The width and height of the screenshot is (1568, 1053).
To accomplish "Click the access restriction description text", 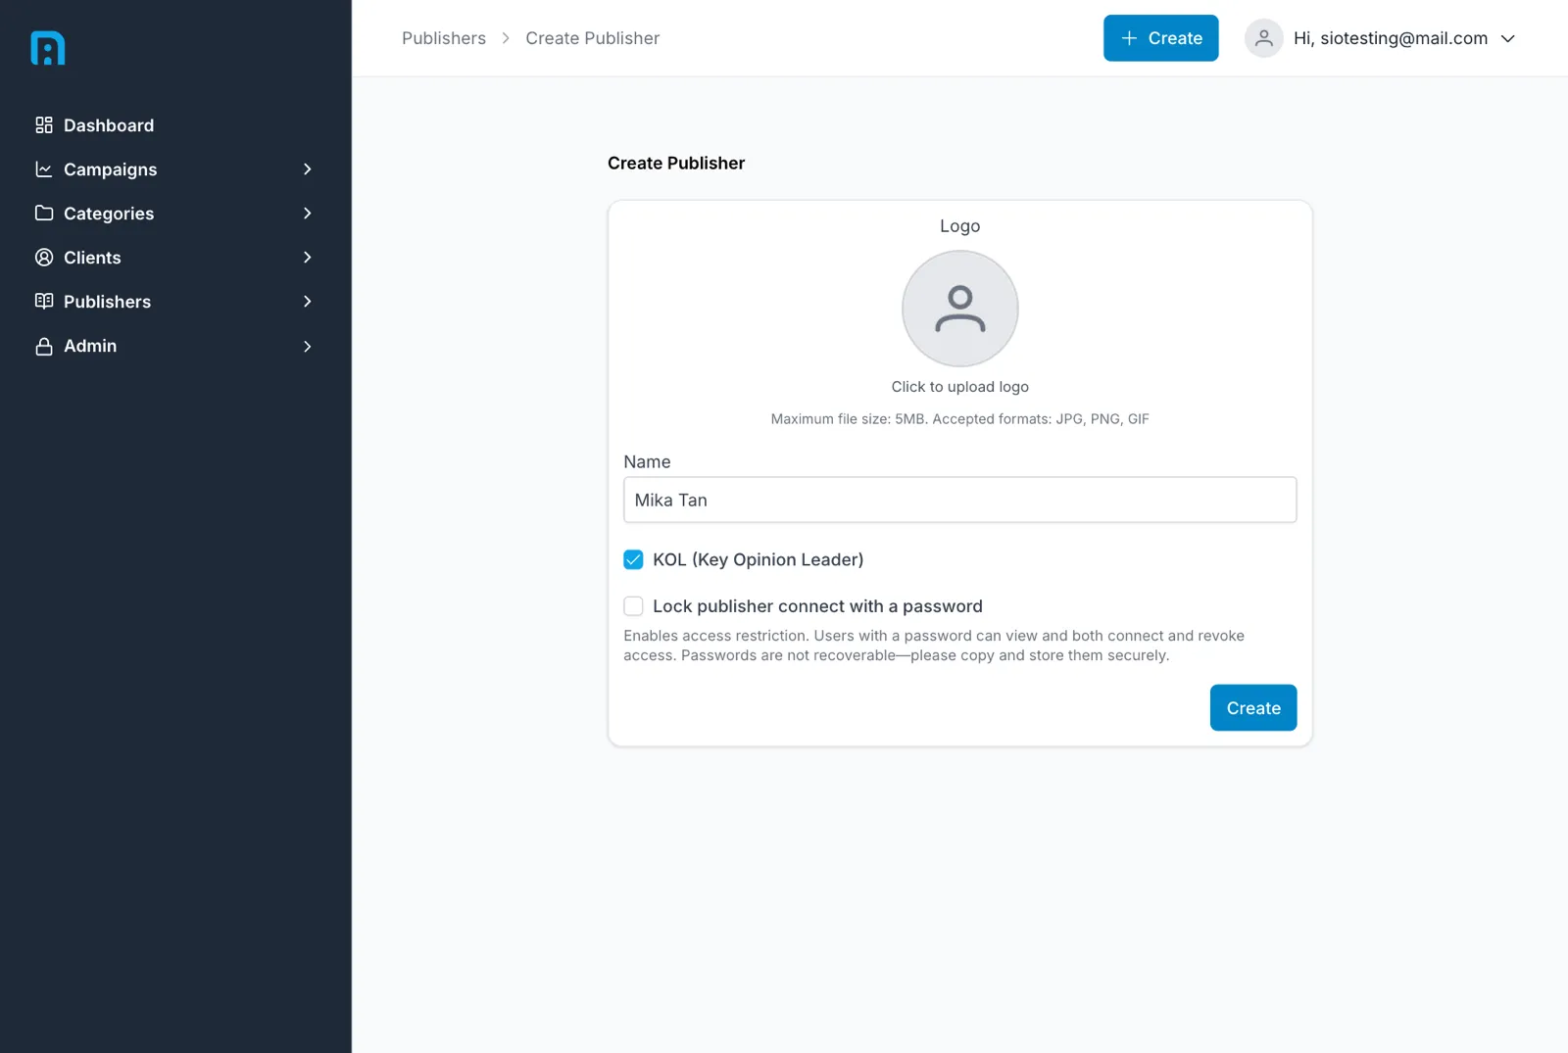I will pos(934,646).
